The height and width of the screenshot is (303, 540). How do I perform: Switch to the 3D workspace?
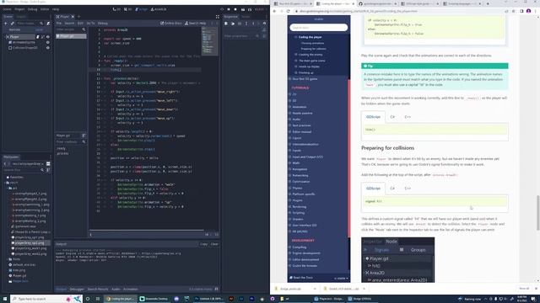pyautogui.click(x=127, y=9)
